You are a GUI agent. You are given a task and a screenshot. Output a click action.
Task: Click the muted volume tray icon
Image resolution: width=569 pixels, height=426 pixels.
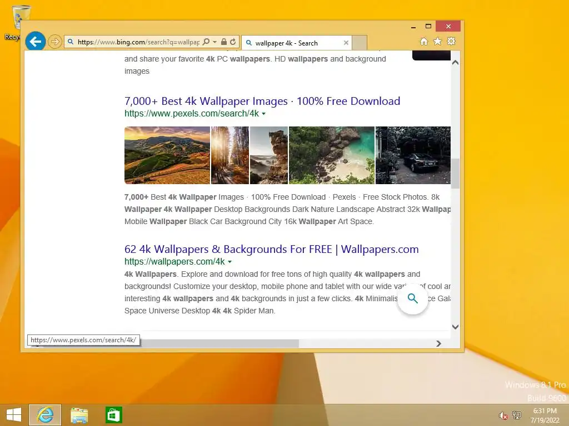[x=503, y=415]
